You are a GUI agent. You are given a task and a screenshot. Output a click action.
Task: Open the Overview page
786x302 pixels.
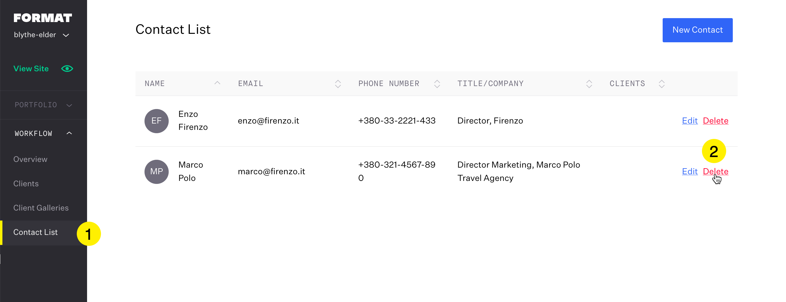[30, 159]
